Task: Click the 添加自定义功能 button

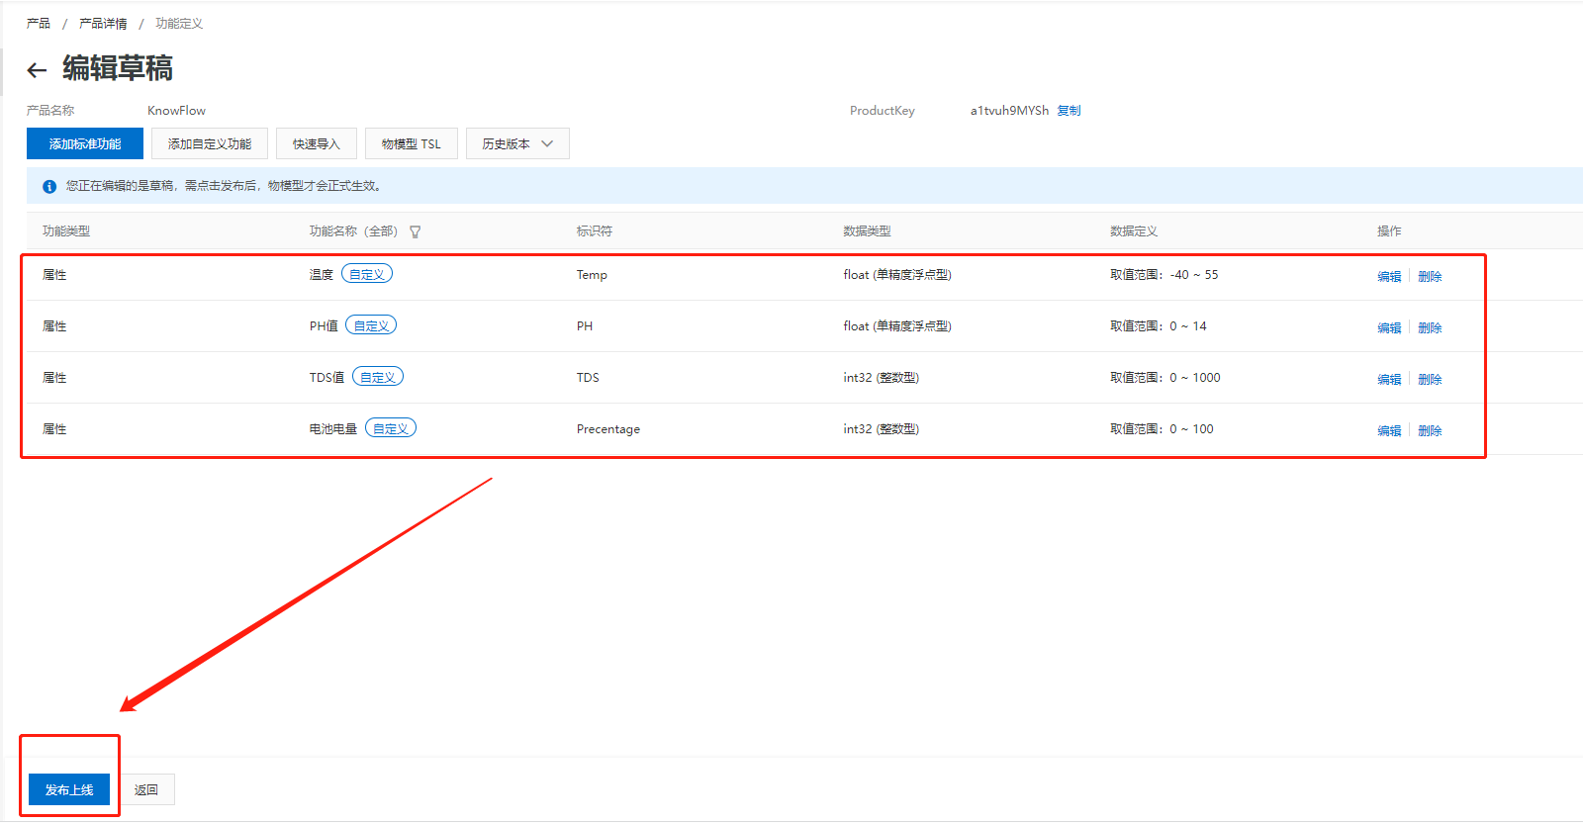Action: tap(210, 143)
